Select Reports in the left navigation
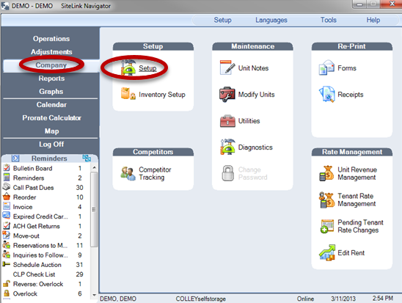The height and width of the screenshot is (303, 402). click(x=51, y=79)
